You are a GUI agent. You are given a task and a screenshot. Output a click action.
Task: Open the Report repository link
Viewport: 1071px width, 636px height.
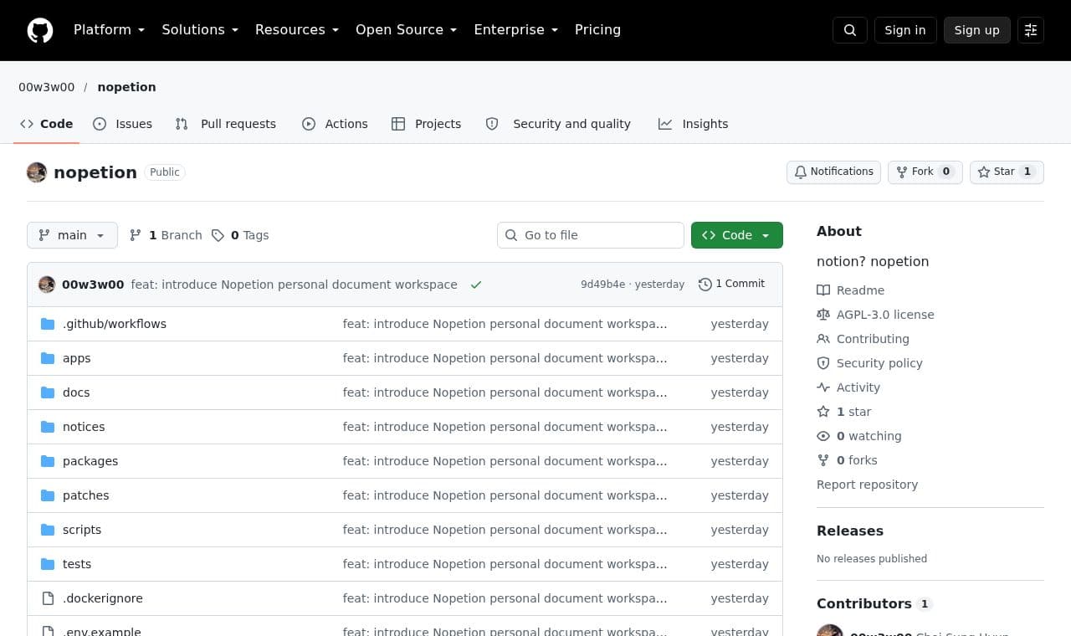point(867,485)
